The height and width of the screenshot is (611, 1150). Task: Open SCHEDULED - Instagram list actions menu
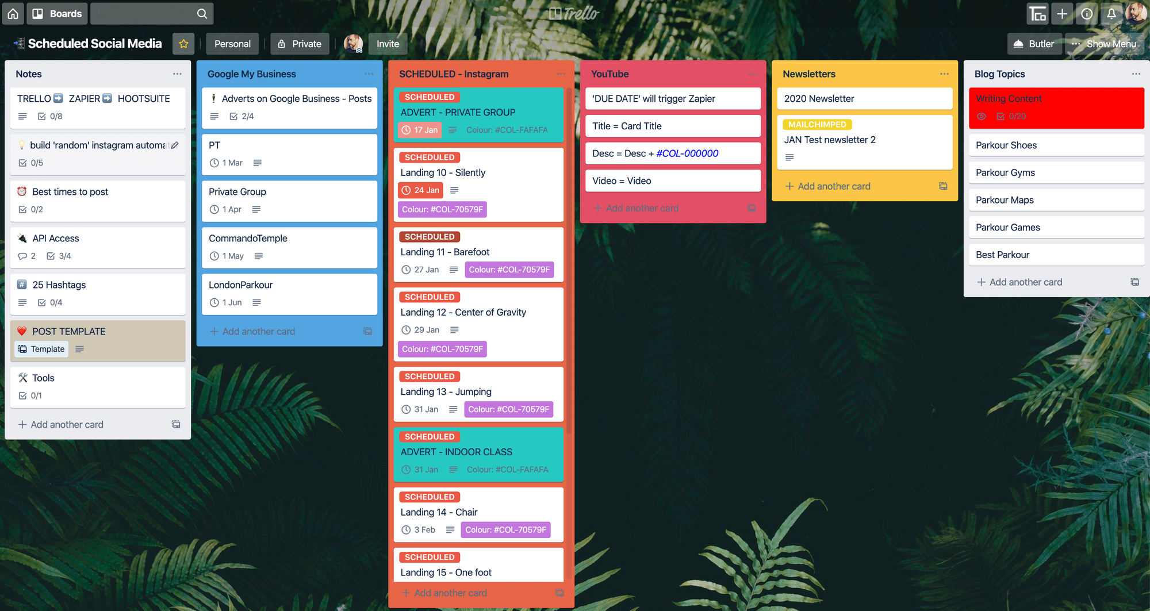561,74
